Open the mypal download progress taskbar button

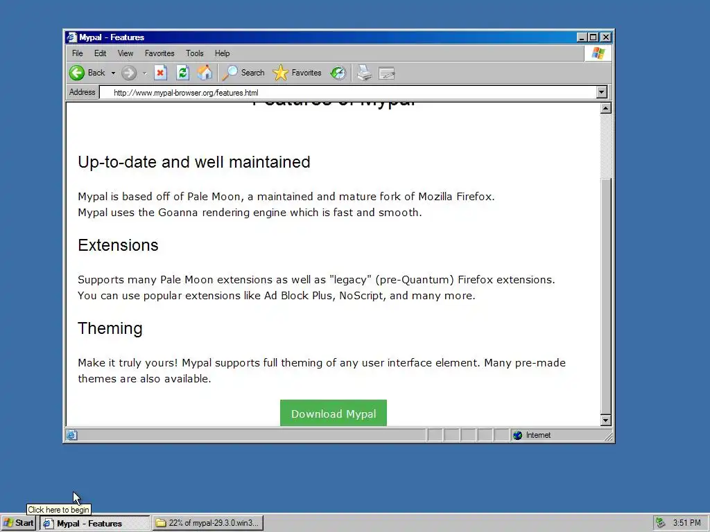tap(208, 524)
